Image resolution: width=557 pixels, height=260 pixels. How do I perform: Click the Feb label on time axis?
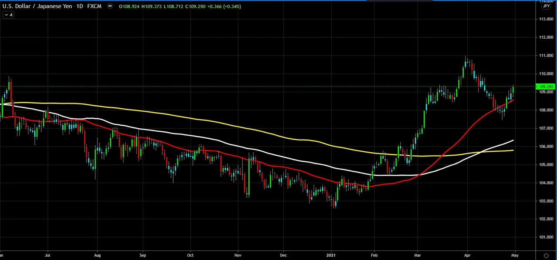[x=374, y=255]
